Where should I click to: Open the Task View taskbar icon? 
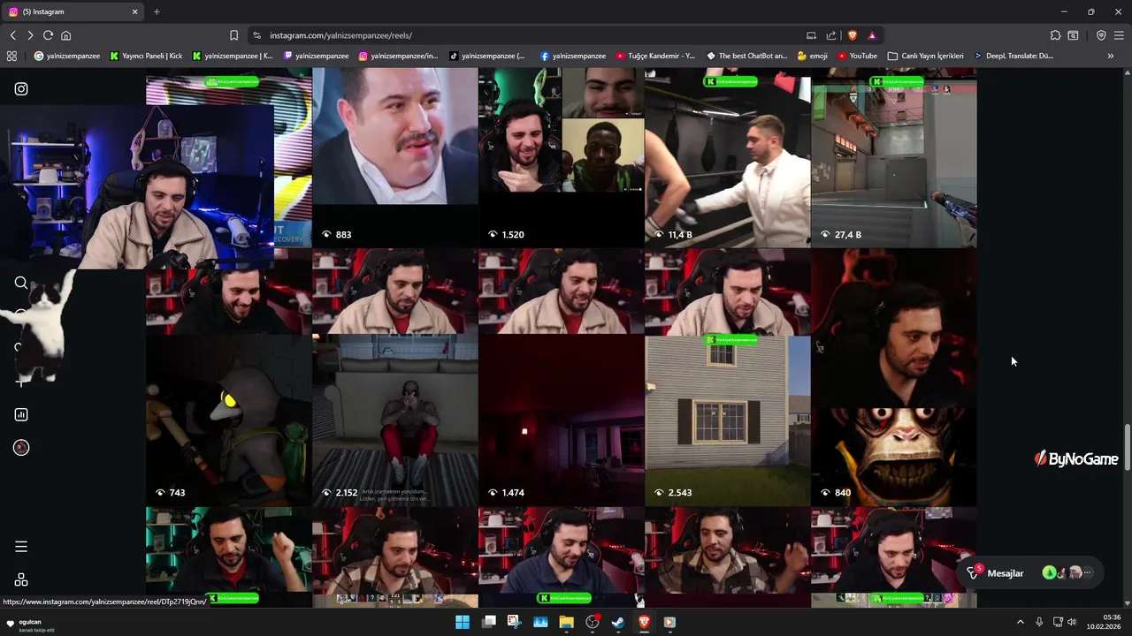click(488, 622)
